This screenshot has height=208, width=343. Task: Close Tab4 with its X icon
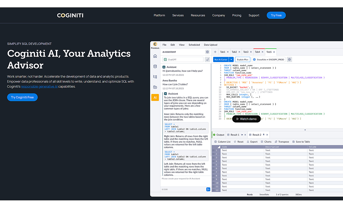pos(263,52)
